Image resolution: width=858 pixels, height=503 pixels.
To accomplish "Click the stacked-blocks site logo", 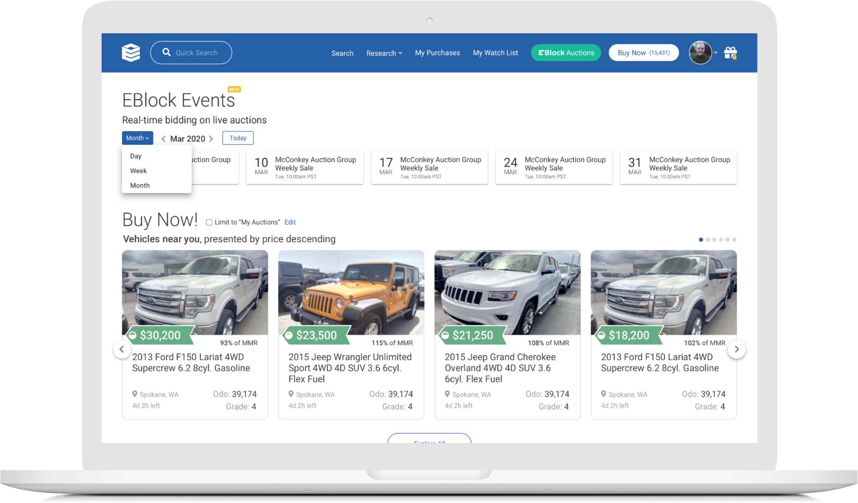I will 131,52.
